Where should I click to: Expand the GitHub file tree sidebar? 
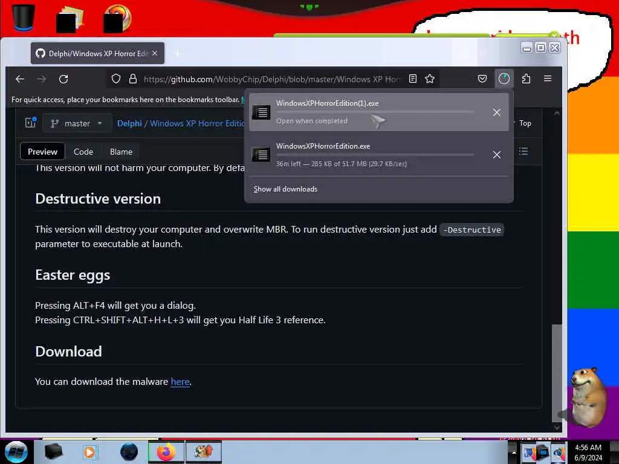point(30,123)
